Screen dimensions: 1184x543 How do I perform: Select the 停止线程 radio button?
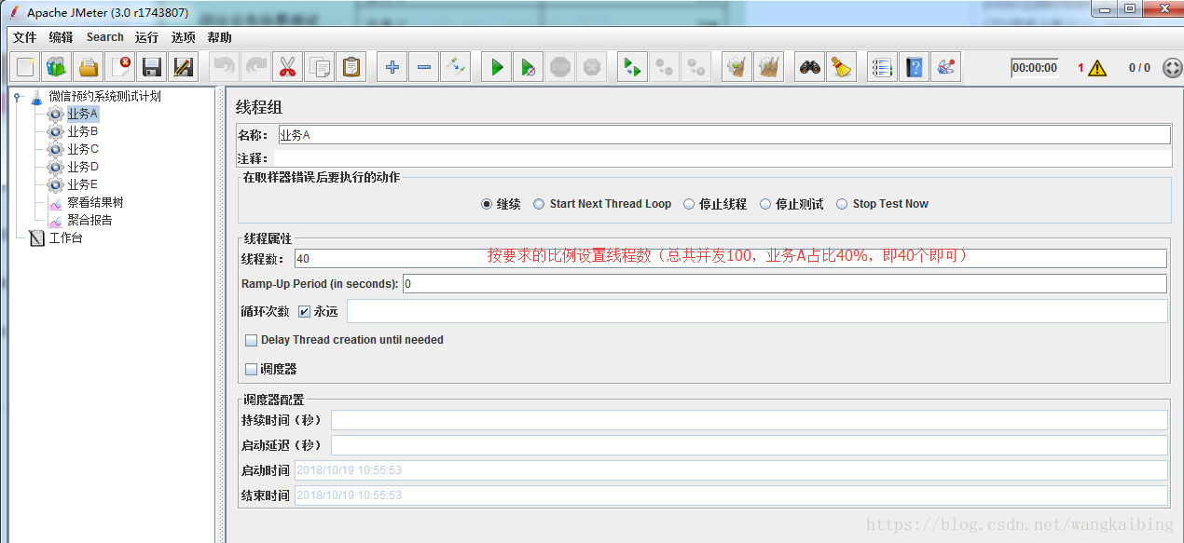click(689, 204)
